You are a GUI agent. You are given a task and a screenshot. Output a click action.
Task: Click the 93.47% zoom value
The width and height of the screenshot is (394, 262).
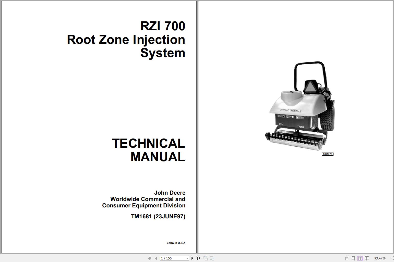380,258
